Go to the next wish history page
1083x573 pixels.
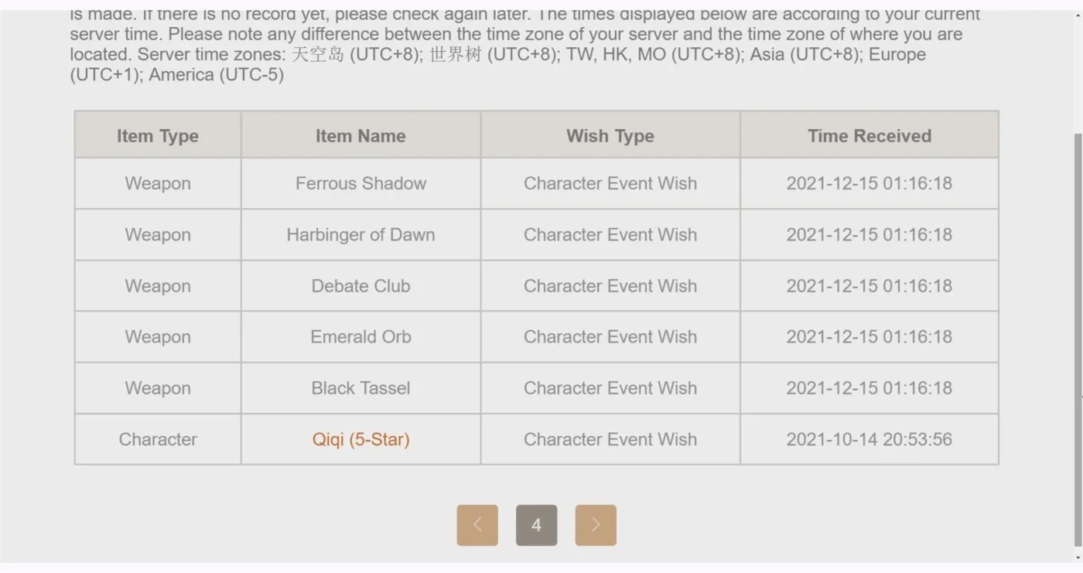596,525
